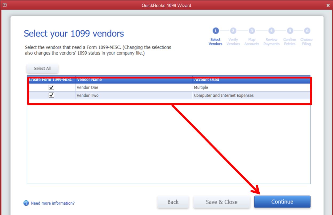Click the Back button

click(173, 202)
